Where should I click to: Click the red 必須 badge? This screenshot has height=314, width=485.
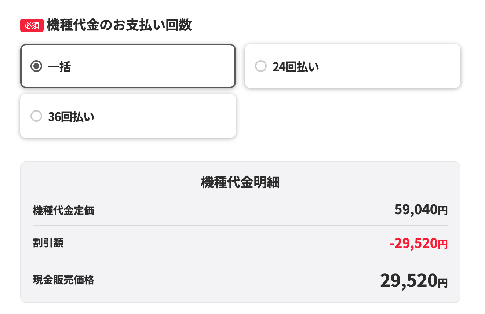pyautogui.click(x=32, y=26)
